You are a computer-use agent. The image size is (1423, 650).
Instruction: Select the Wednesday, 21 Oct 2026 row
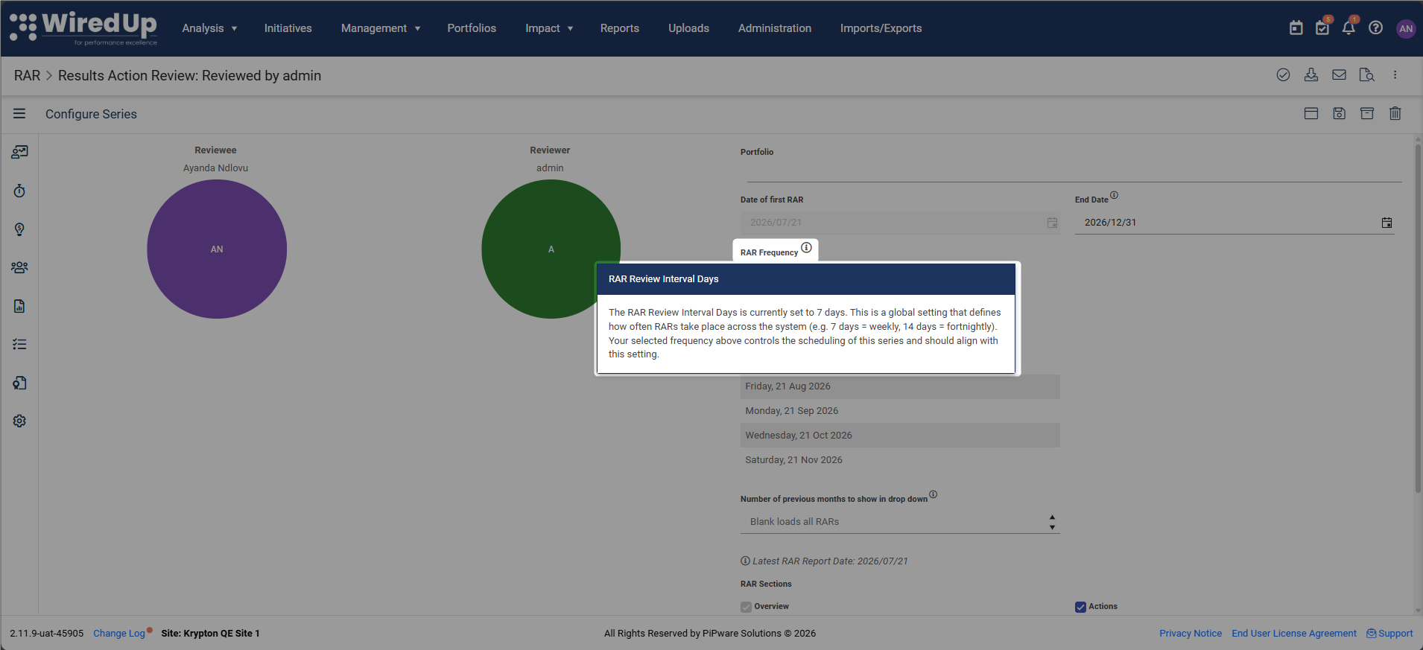tap(900, 436)
